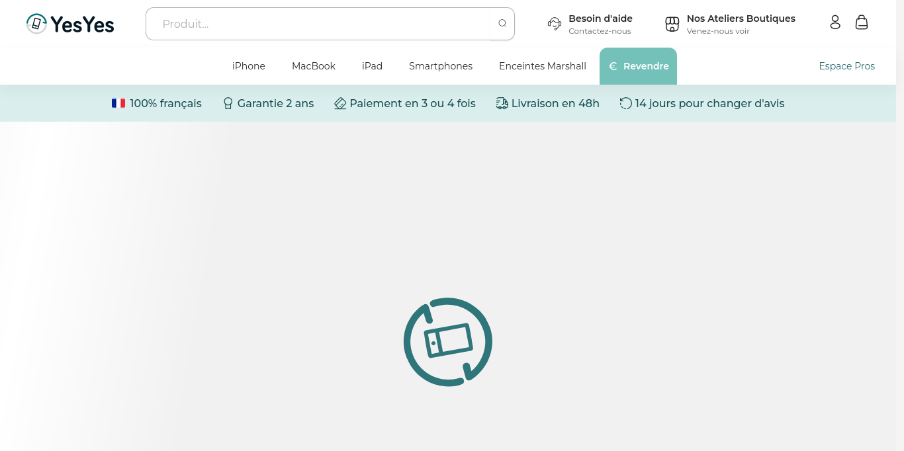Open the MacBook menu item
This screenshot has height=451, width=904.
click(x=314, y=66)
